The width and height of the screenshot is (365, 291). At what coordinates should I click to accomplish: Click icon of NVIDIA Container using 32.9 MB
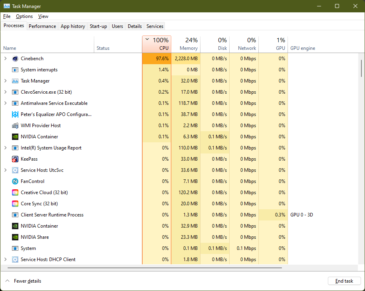click(15, 226)
